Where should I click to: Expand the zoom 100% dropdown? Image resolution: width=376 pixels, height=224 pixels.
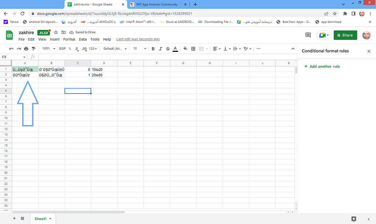tap(48, 49)
